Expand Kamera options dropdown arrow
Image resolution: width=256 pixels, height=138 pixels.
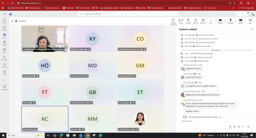(x=225, y=21)
